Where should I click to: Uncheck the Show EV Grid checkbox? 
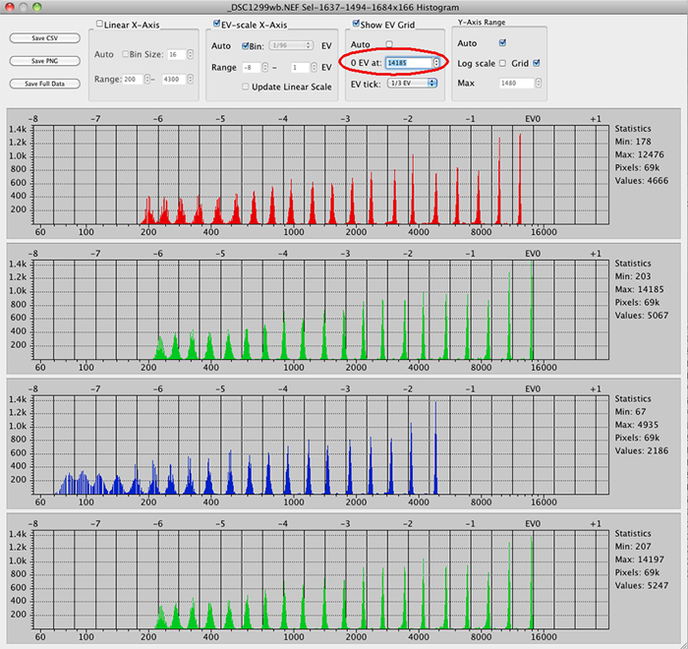(356, 24)
